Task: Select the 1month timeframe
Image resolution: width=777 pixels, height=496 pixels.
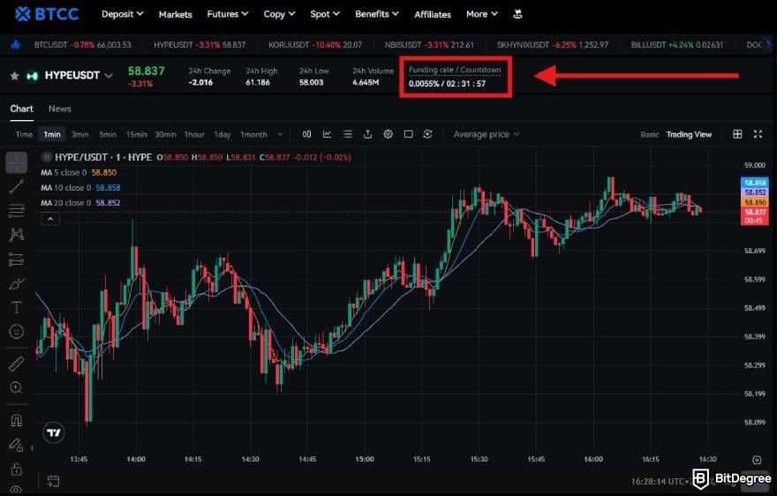Action: [x=253, y=134]
